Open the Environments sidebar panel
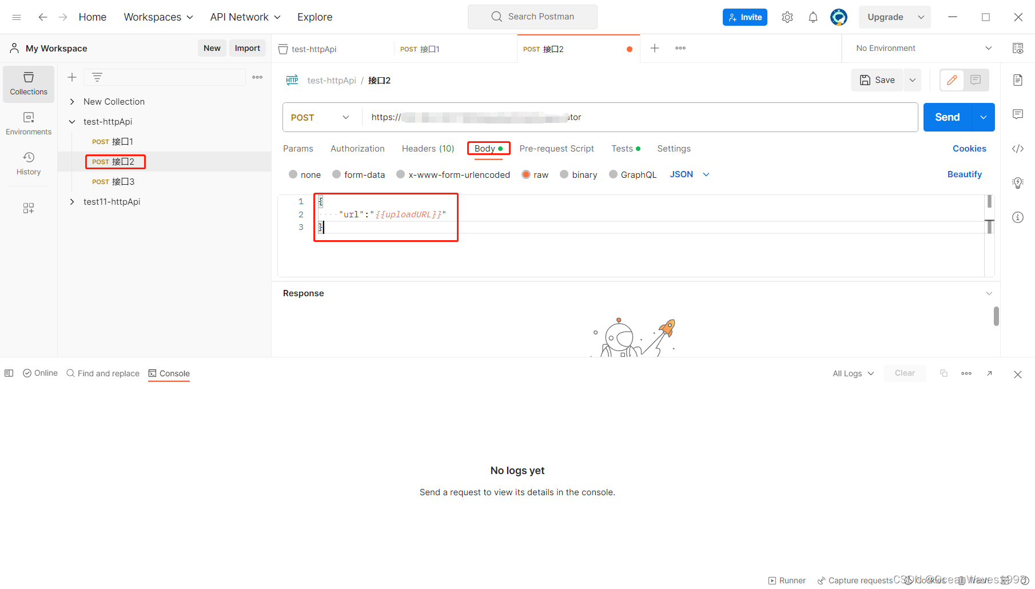1035x589 pixels. click(x=29, y=124)
